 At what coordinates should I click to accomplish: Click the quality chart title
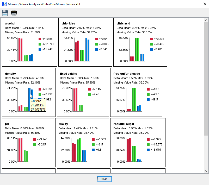coord(64,124)
